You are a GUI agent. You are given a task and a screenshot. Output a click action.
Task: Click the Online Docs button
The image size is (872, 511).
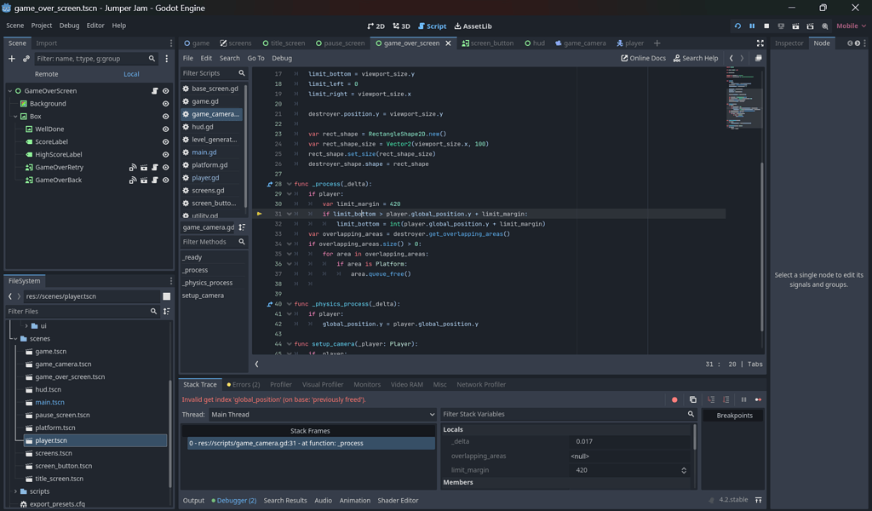(643, 58)
